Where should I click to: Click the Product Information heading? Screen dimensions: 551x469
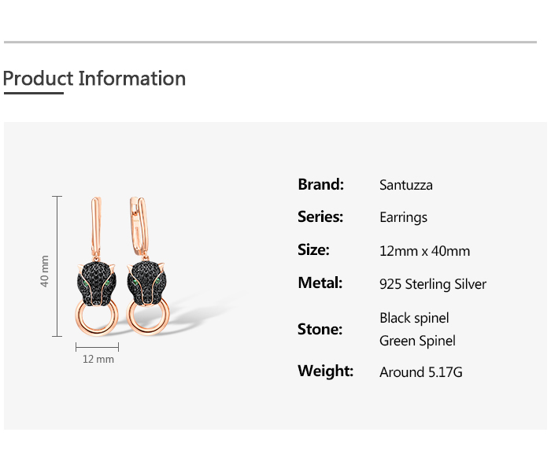[94, 79]
